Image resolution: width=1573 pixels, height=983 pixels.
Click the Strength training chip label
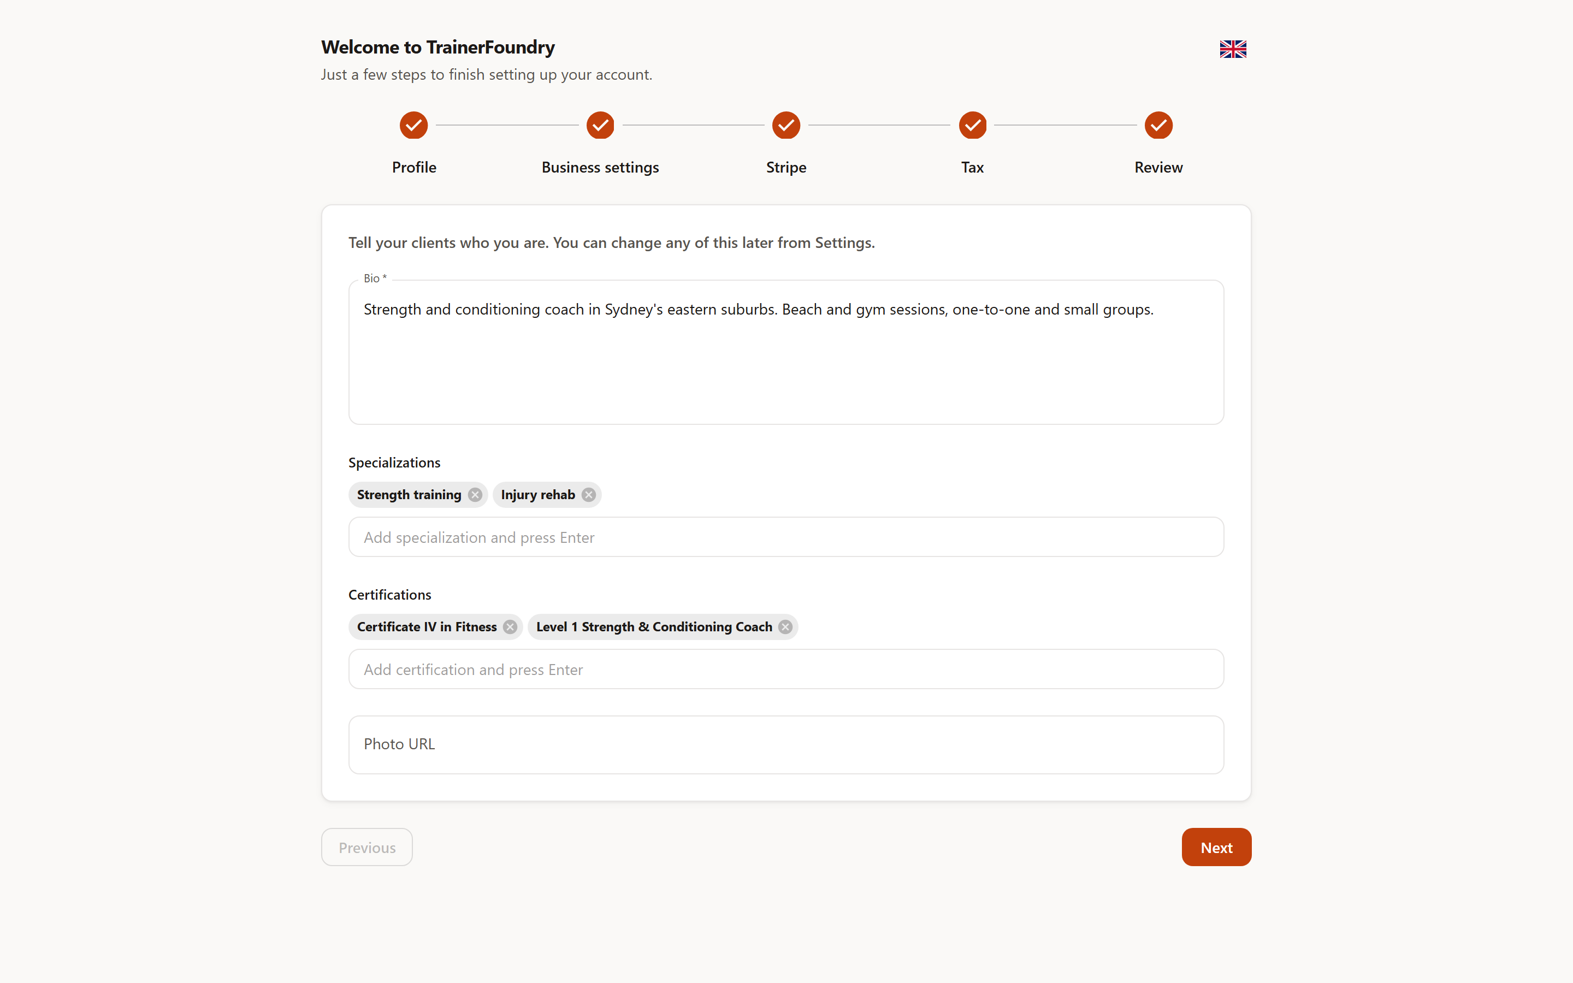[x=409, y=495]
